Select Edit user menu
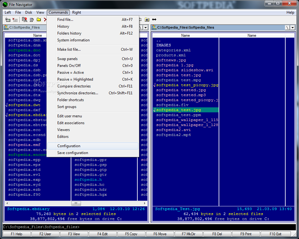This screenshot has width=299, height=239. 93,116
